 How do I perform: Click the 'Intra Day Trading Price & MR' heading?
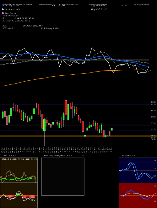pyautogui.click(x=58, y=156)
